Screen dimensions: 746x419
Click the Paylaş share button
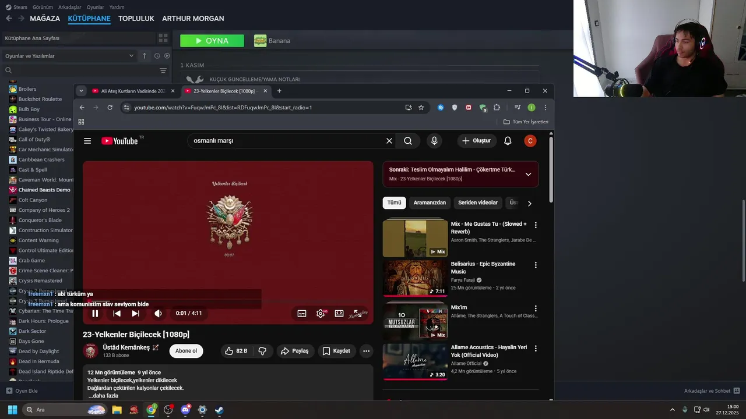(x=294, y=351)
